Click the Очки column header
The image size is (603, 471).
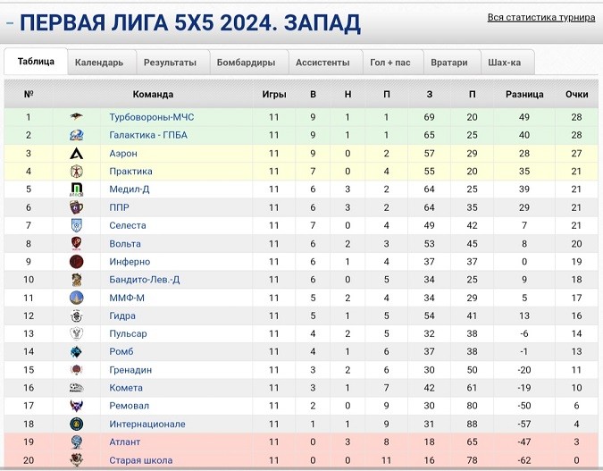coord(577,94)
